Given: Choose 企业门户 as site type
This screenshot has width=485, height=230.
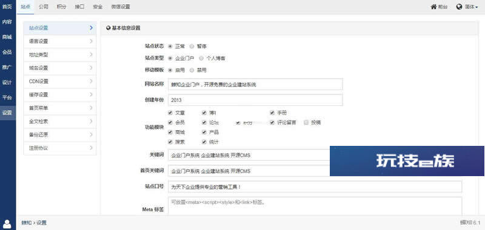Looking at the screenshot, I should pos(170,58).
